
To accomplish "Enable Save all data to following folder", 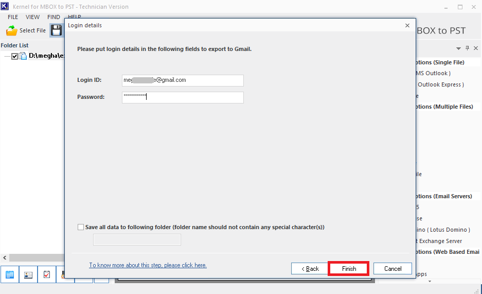I will (x=81, y=227).
